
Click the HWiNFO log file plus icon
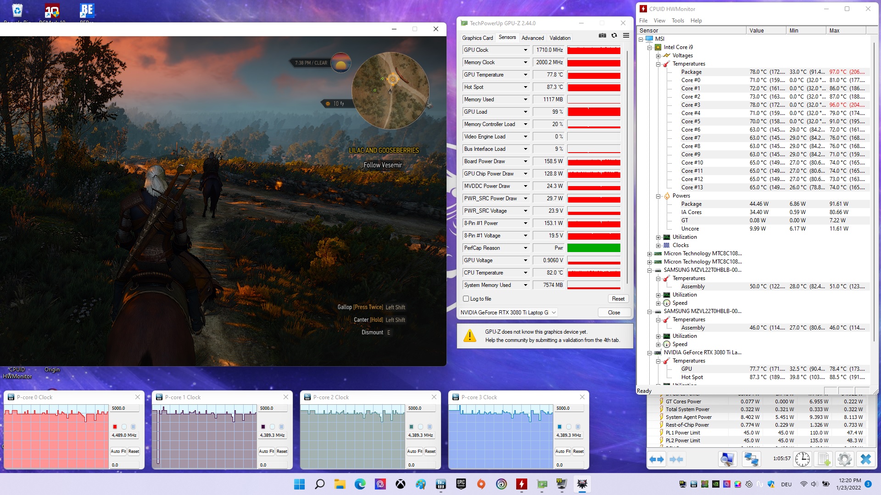[x=824, y=459]
